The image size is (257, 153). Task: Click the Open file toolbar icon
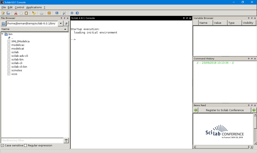pos(8,13)
